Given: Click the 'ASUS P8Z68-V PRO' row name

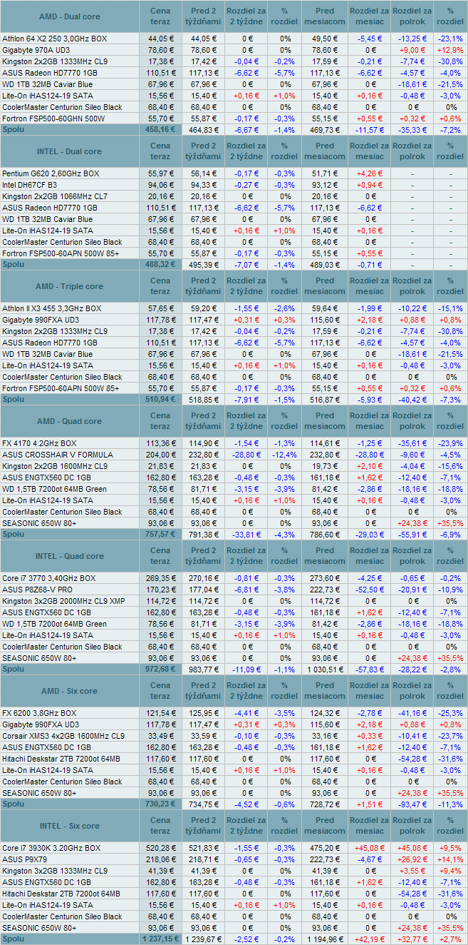Looking at the screenshot, I should [x=37, y=590].
